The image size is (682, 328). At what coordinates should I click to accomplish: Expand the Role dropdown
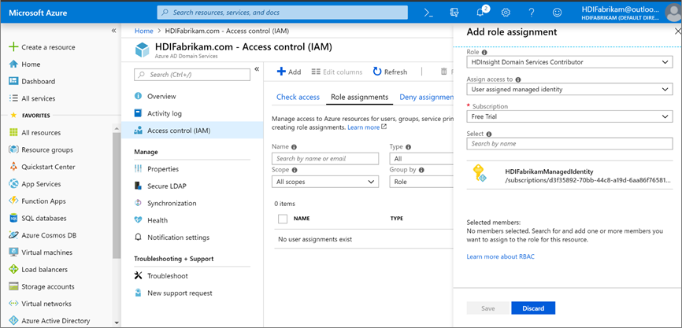tap(568, 62)
